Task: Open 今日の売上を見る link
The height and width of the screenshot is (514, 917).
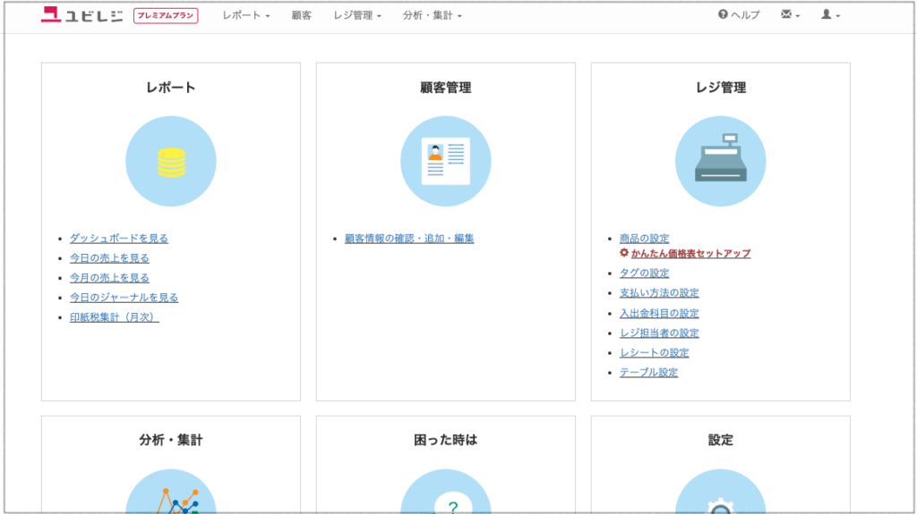Action: (x=109, y=258)
